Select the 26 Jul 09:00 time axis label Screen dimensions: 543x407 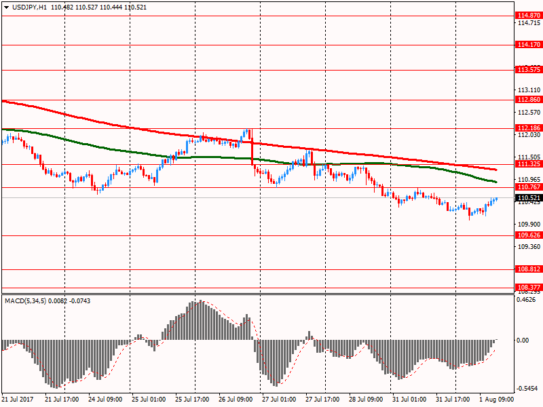tap(236, 400)
